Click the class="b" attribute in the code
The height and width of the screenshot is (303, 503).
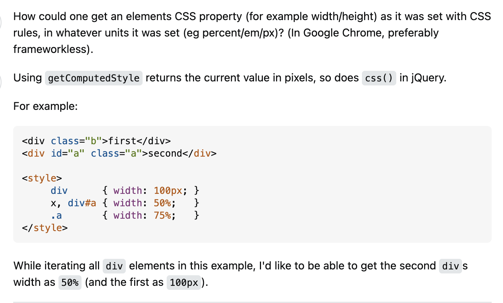click(x=76, y=141)
